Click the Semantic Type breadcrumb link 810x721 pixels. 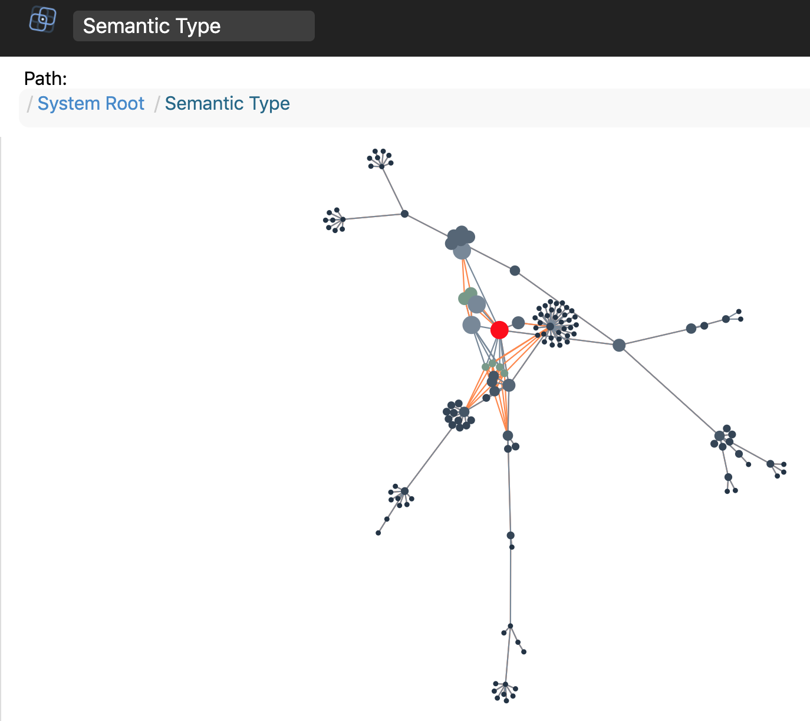[227, 104]
